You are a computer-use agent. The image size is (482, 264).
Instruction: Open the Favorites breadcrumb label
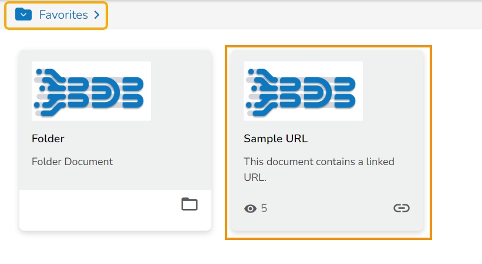pos(63,15)
